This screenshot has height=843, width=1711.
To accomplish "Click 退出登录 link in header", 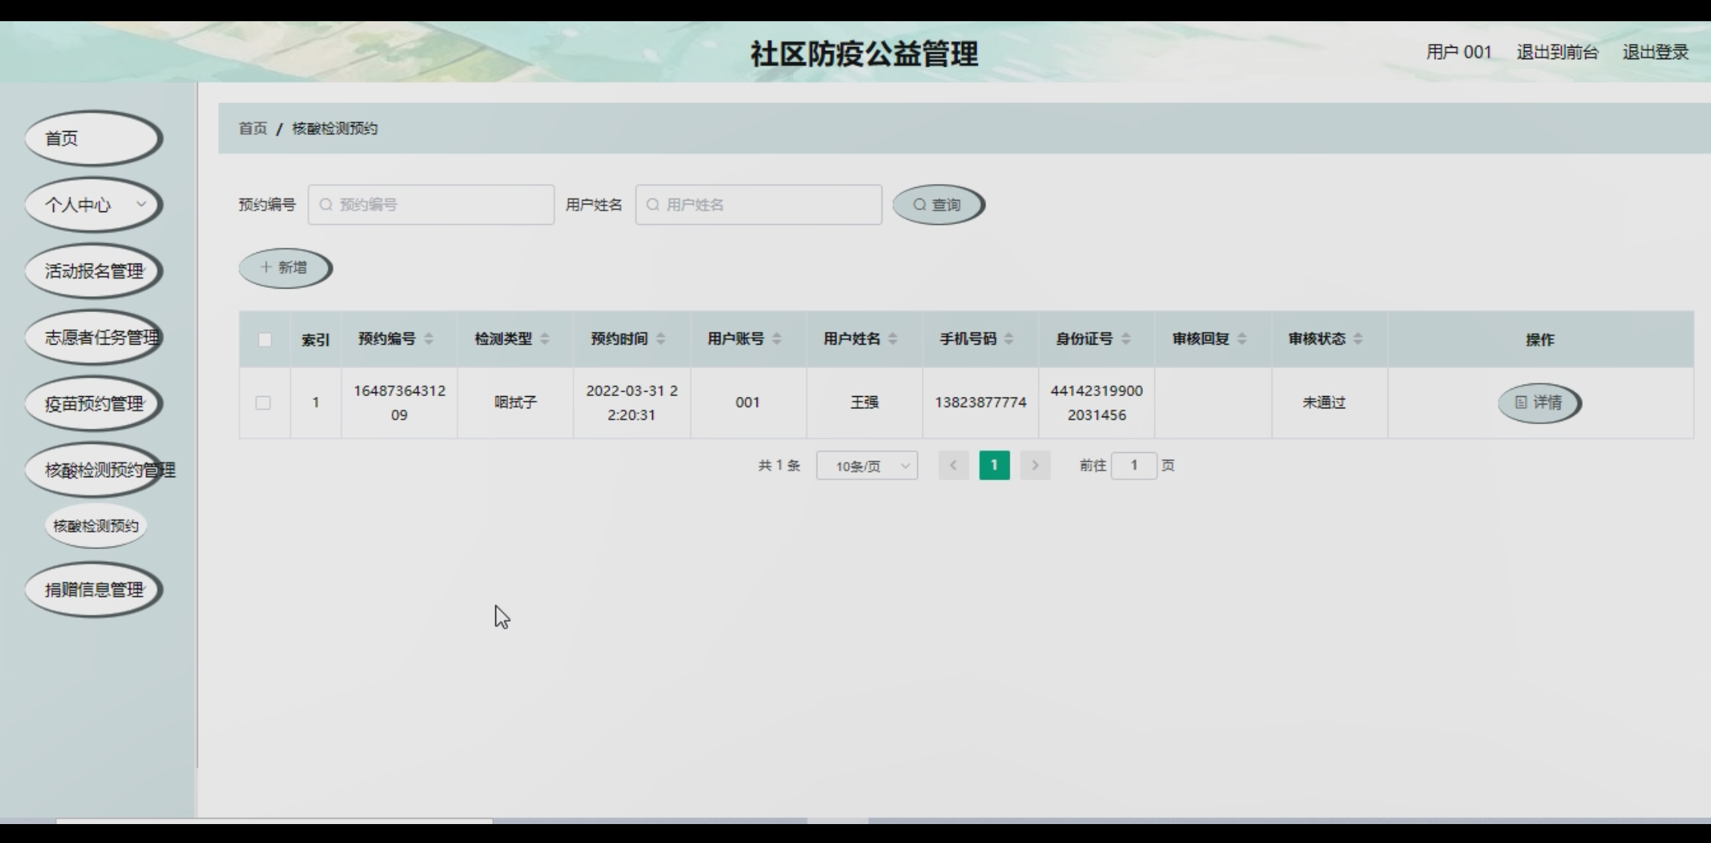I will (x=1655, y=52).
